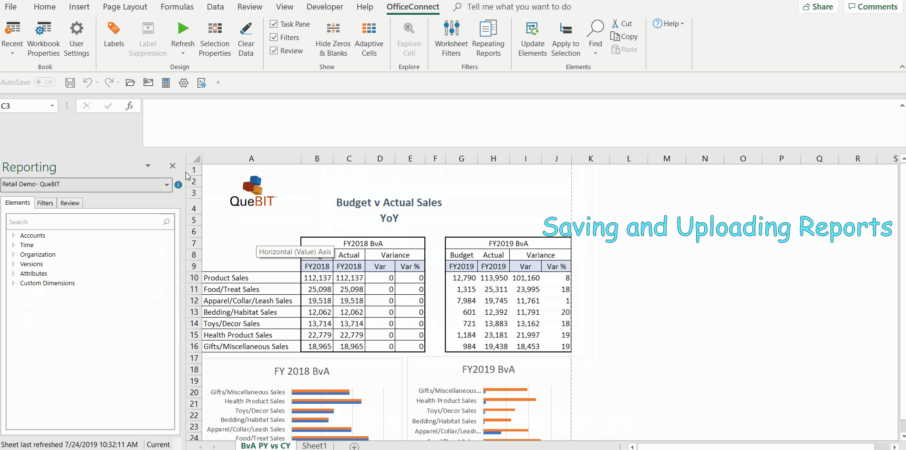Toggle the Task Pane checkbox
The height and width of the screenshot is (450, 906).
[x=274, y=24]
